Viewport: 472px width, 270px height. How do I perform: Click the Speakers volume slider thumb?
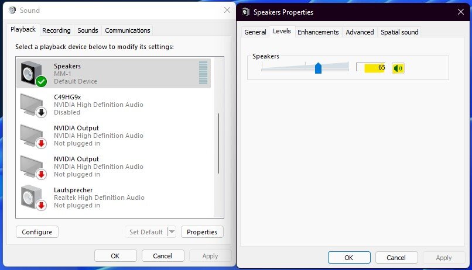318,68
